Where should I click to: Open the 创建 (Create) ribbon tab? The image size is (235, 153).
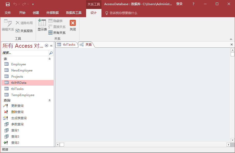point(36,13)
